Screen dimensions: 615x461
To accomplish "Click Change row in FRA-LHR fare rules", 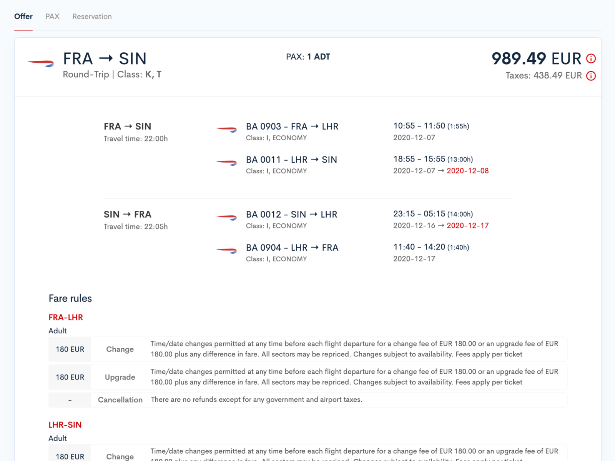I will (308, 349).
